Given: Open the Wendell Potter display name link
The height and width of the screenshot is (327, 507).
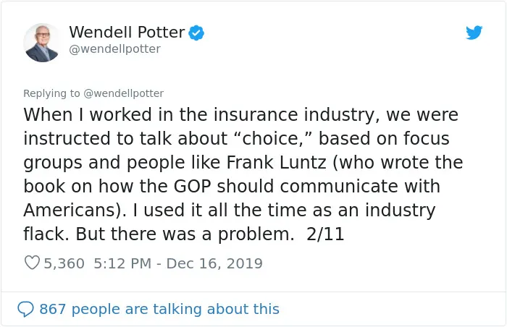Looking at the screenshot, I should tap(127, 33).
